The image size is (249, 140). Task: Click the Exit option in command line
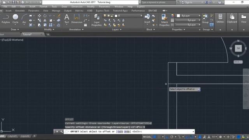(120, 131)
